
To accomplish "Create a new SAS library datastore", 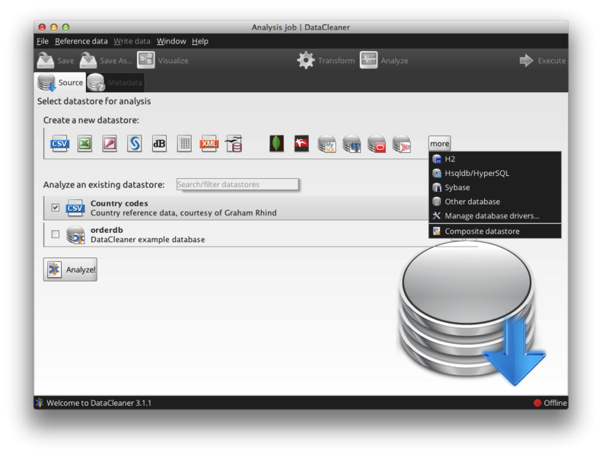I will point(135,144).
